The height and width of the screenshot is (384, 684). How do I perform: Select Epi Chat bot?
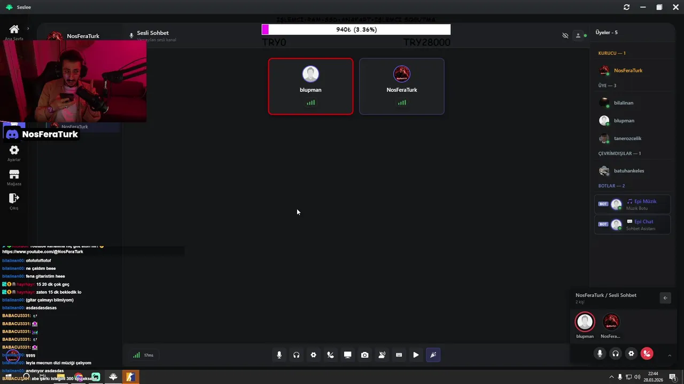(633, 225)
